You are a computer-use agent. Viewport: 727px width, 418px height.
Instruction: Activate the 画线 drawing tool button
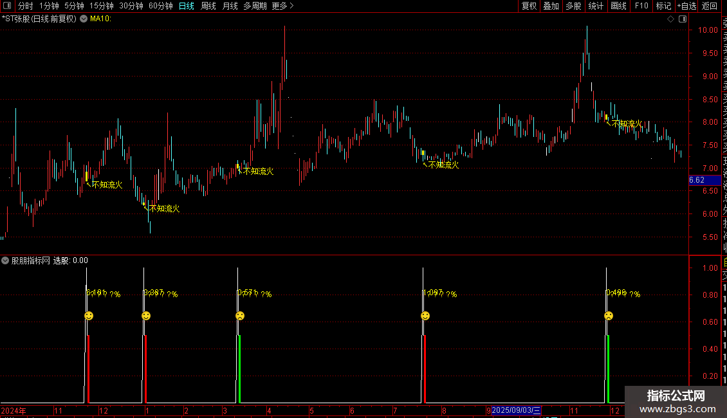[618, 6]
